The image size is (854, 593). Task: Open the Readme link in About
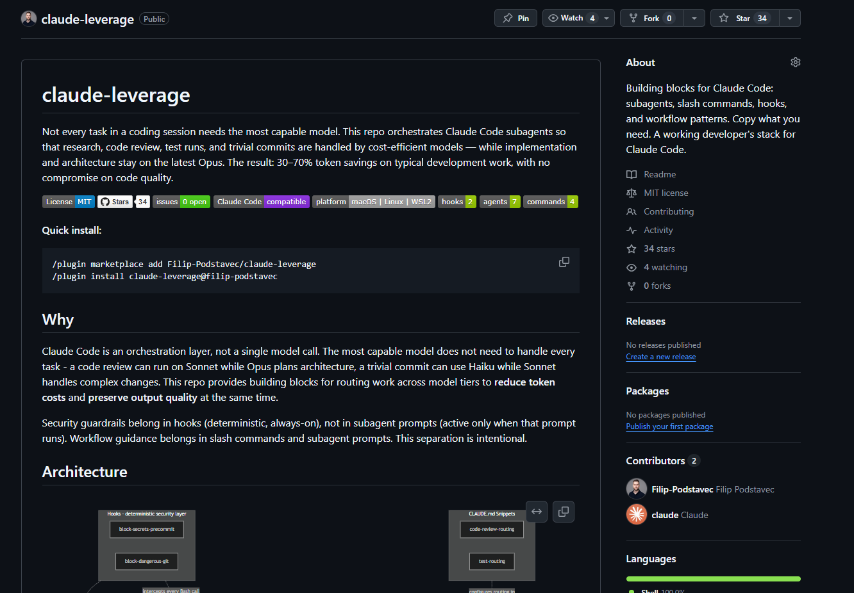click(660, 174)
